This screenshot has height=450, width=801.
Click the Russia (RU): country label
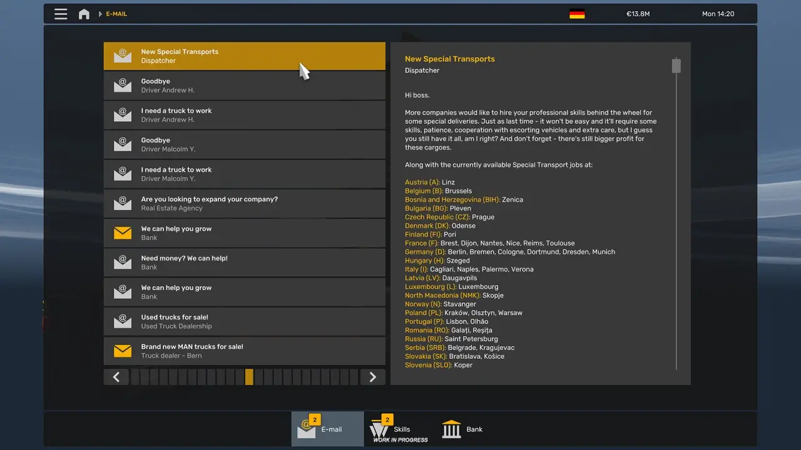pos(424,339)
